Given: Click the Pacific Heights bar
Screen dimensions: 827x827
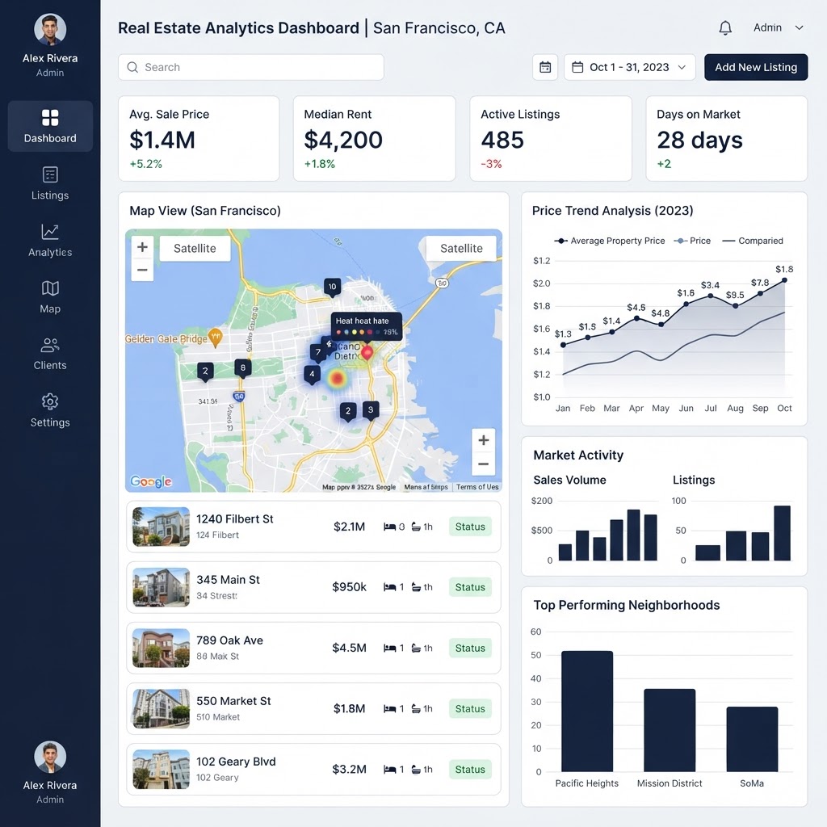Looking at the screenshot, I should pyautogui.click(x=587, y=711).
